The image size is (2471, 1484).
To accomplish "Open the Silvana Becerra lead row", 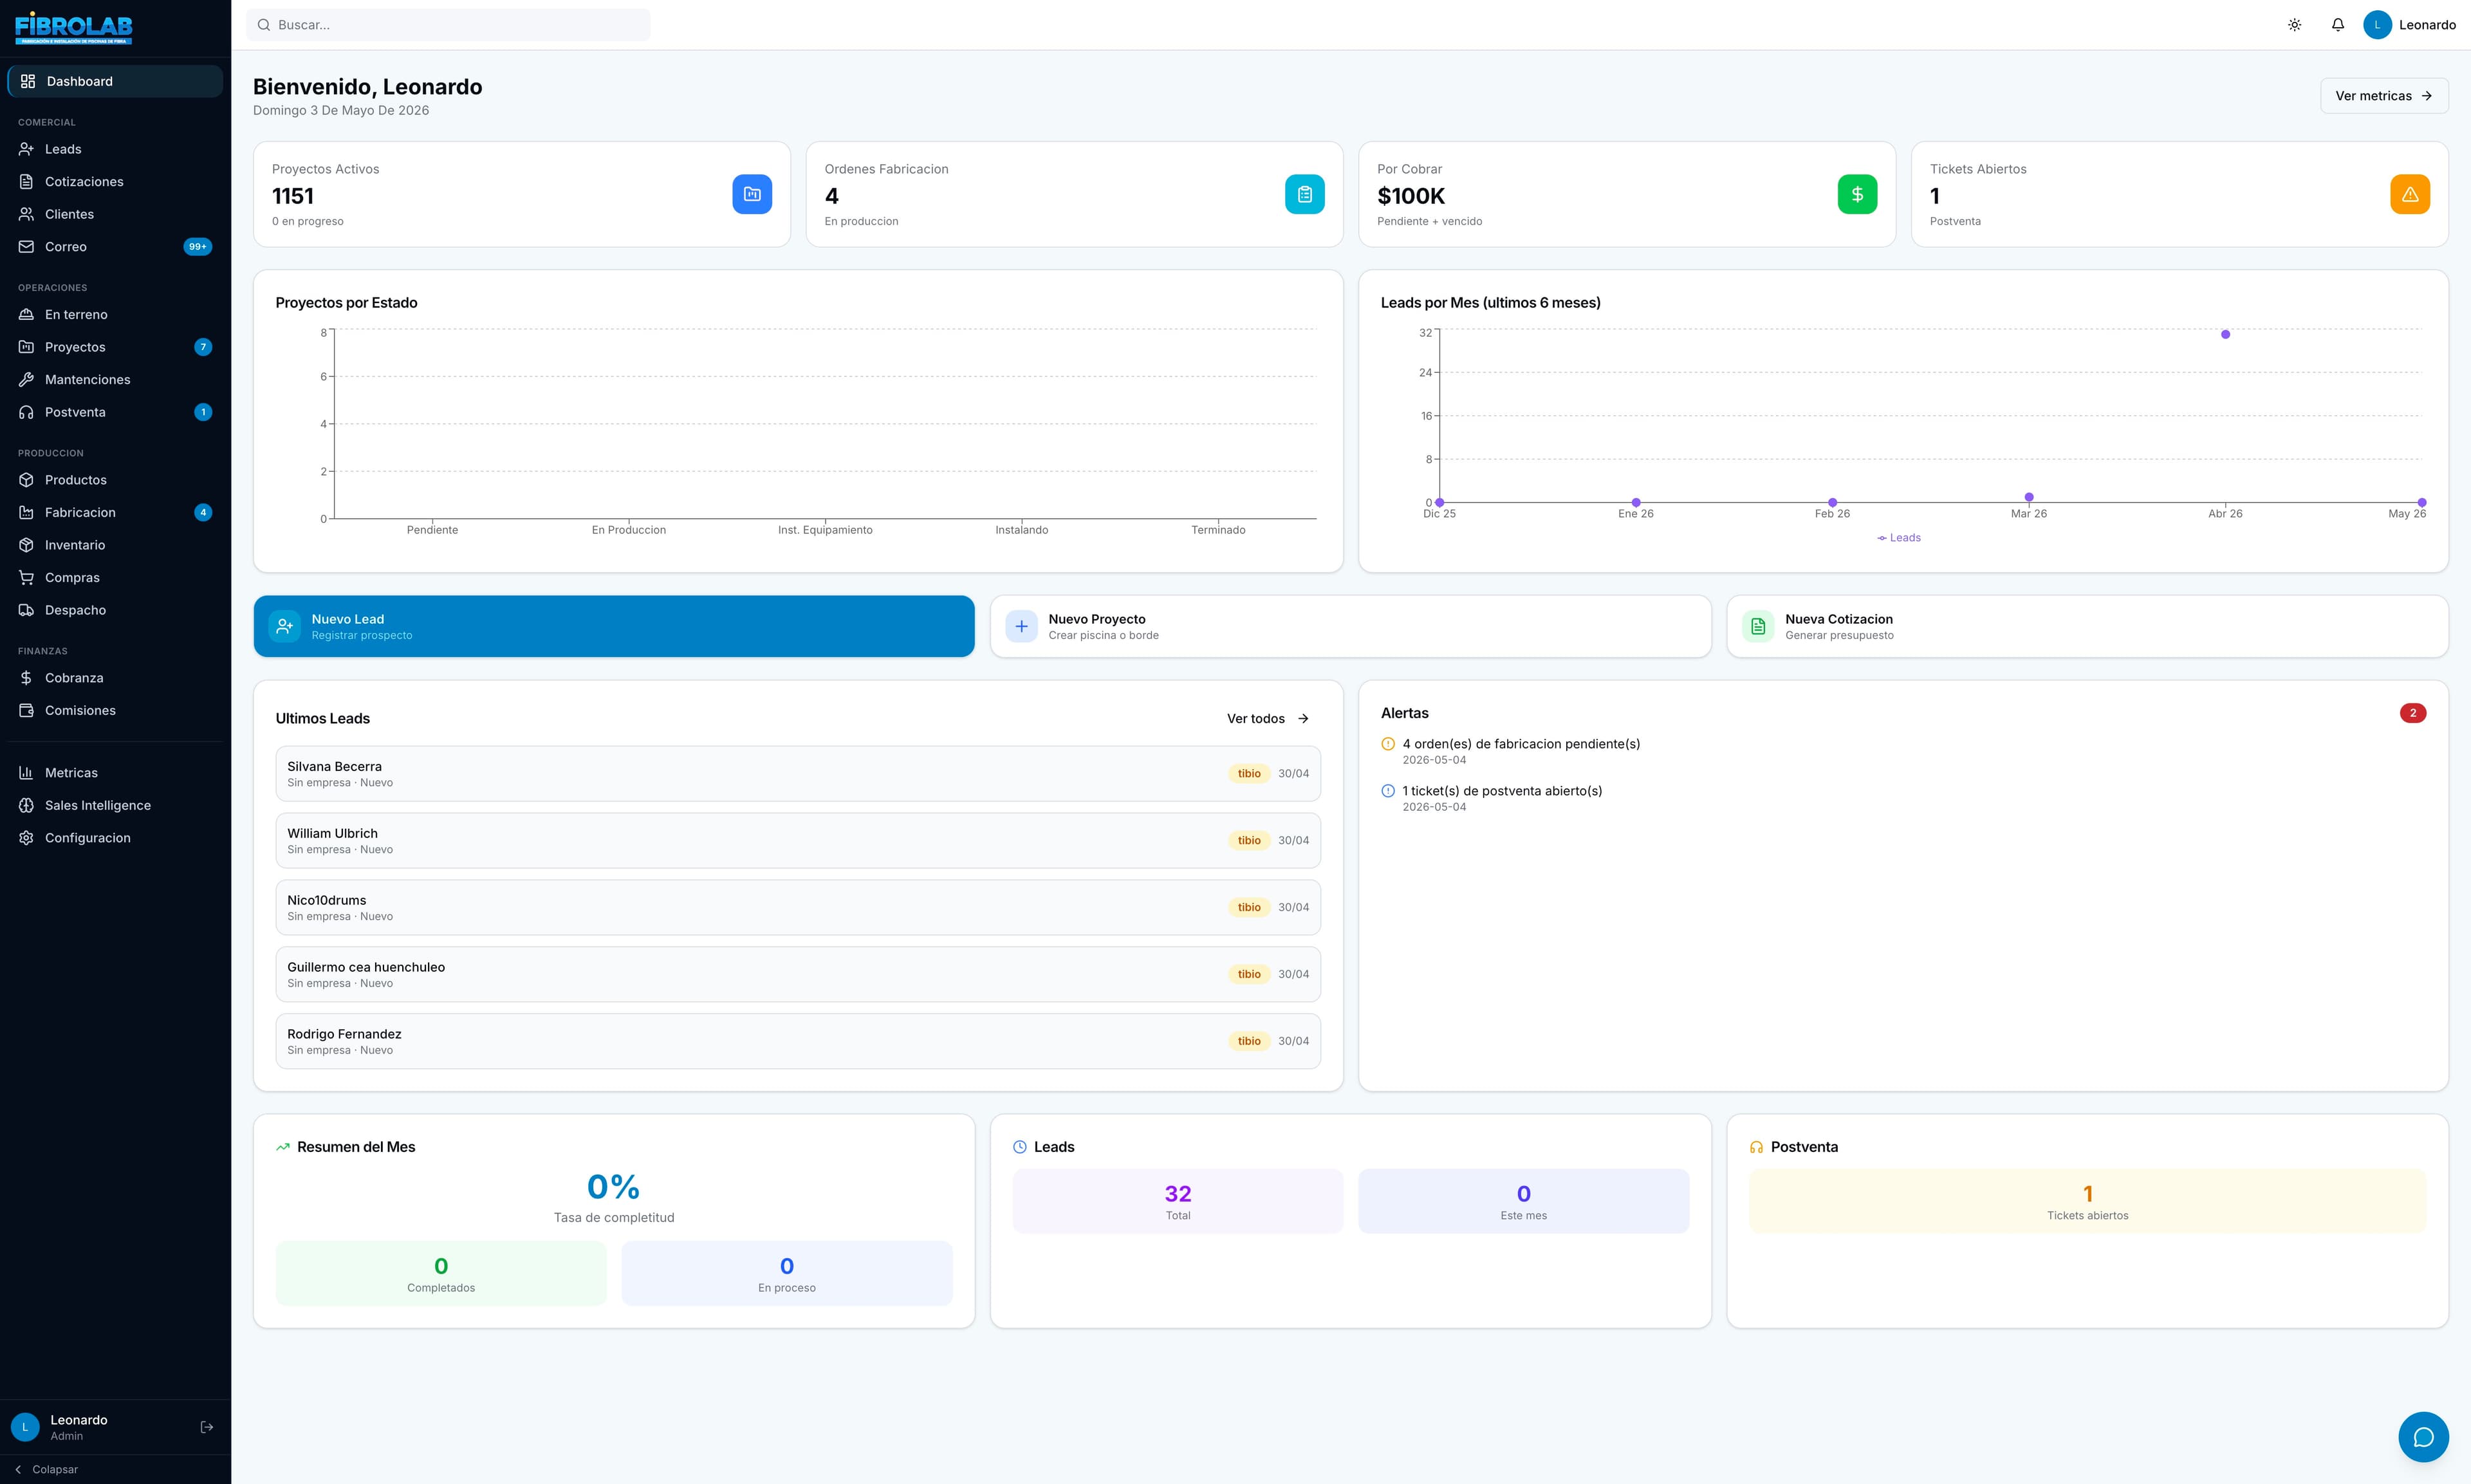I will coord(798,774).
